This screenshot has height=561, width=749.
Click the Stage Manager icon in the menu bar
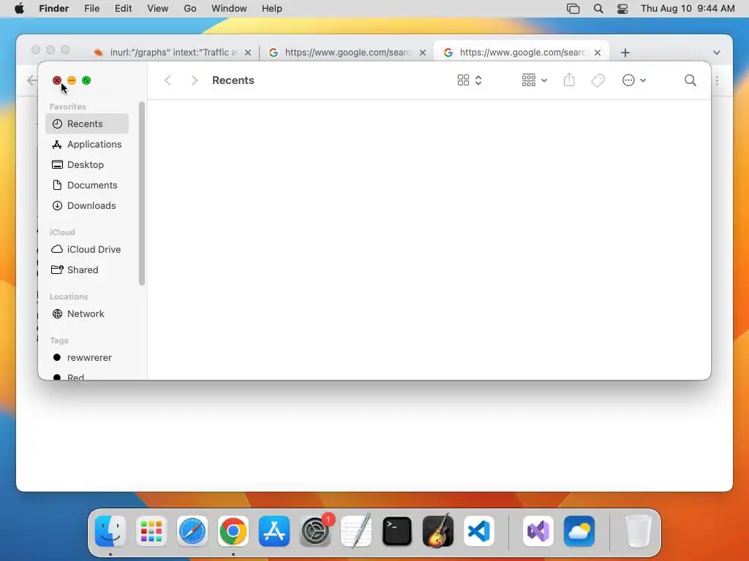coord(573,9)
